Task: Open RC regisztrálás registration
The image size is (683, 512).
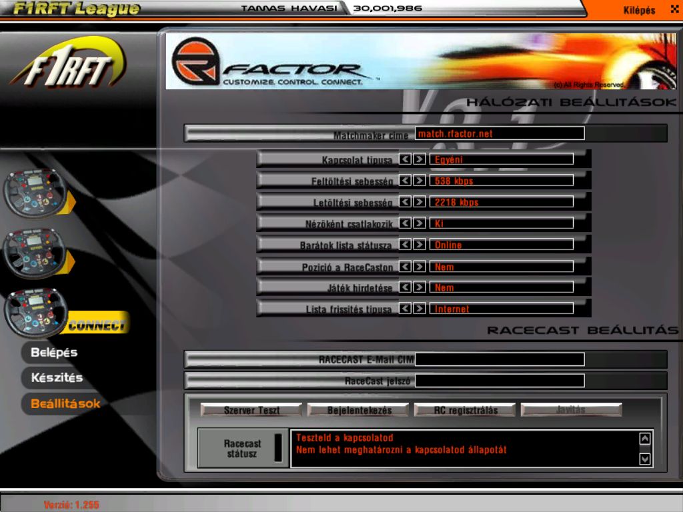Action: pos(465,410)
